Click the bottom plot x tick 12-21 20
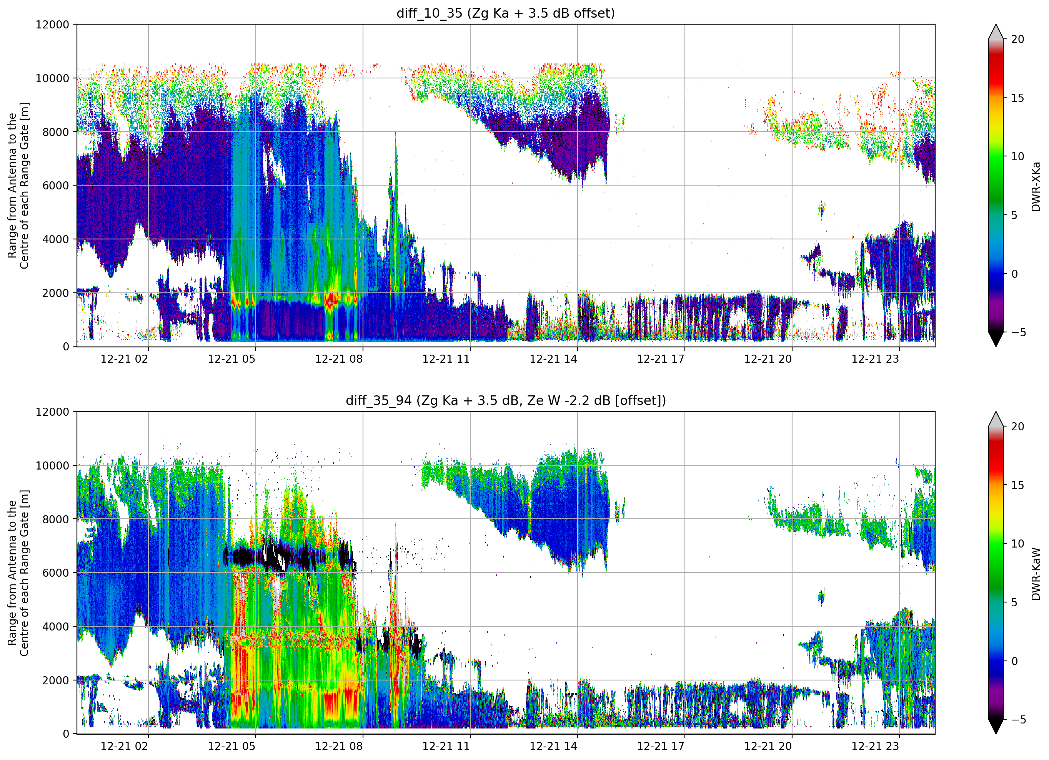1049x760 pixels. [x=768, y=746]
